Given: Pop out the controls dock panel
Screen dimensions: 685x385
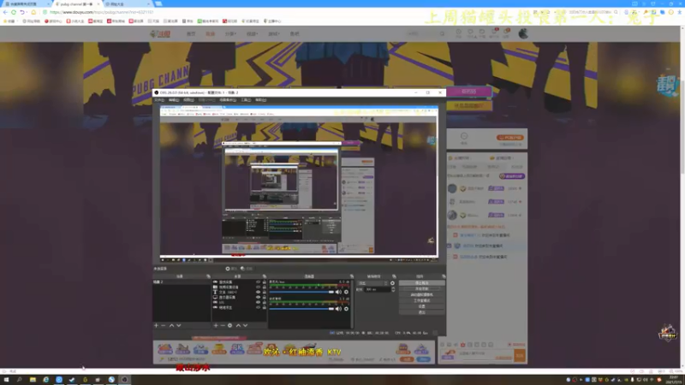Looking at the screenshot, I should pyautogui.click(x=444, y=276).
